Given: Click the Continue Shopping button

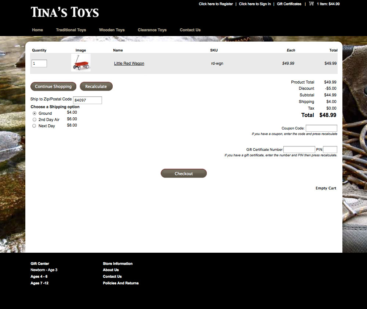Looking at the screenshot, I should 53,86.
